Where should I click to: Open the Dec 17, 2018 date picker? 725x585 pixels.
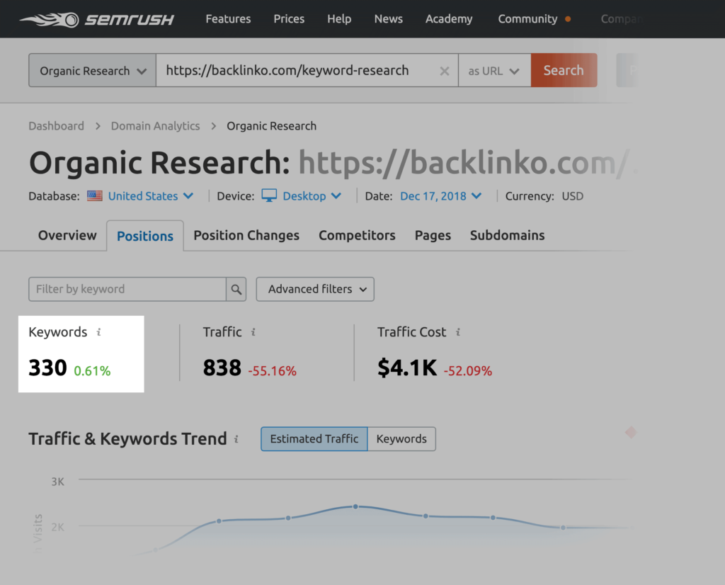[x=440, y=196]
